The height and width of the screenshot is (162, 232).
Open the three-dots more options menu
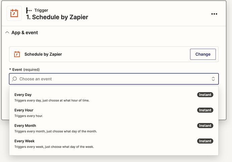[x=214, y=14]
